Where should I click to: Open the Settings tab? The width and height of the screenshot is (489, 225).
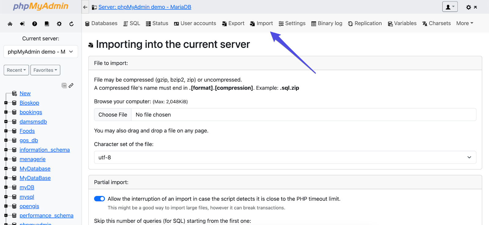tap(292, 23)
